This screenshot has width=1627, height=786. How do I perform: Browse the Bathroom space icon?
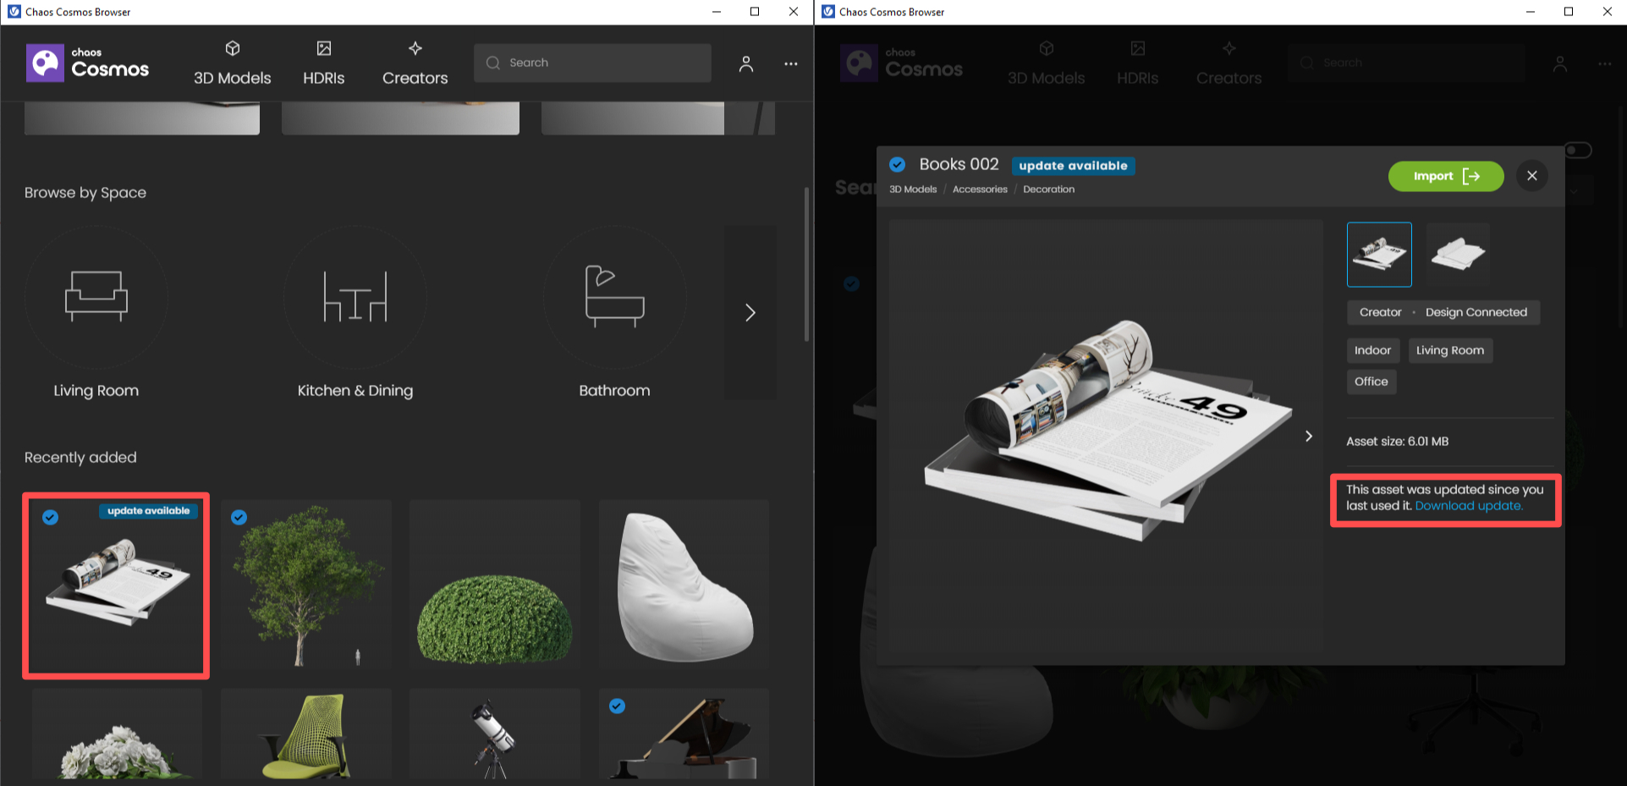pyautogui.click(x=615, y=297)
